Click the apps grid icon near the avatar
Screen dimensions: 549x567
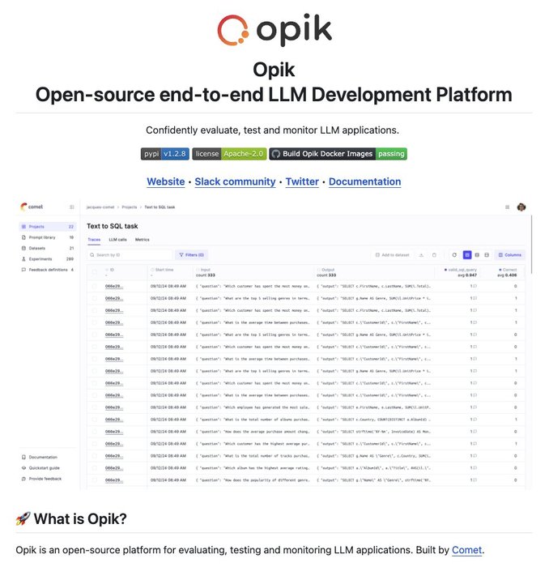click(508, 207)
